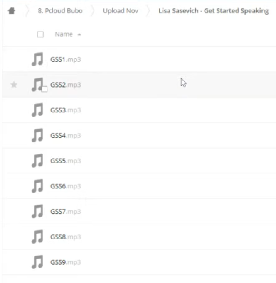Click the GSS7.mp3 music note icon
Image resolution: width=276 pixels, height=283 pixels.
(x=37, y=211)
